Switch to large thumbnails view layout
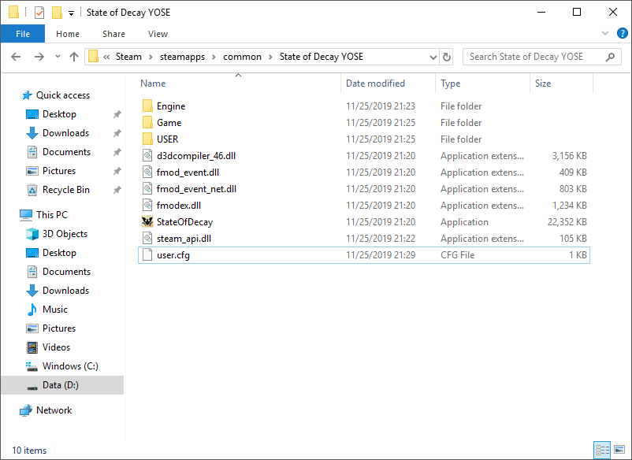This screenshot has height=460, width=632. click(x=619, y=450)
